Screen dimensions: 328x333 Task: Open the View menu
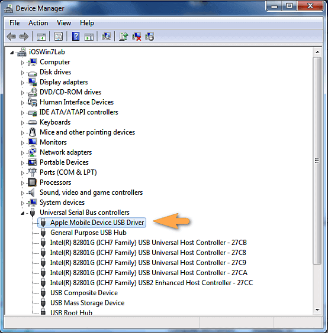tap(64, 22)
